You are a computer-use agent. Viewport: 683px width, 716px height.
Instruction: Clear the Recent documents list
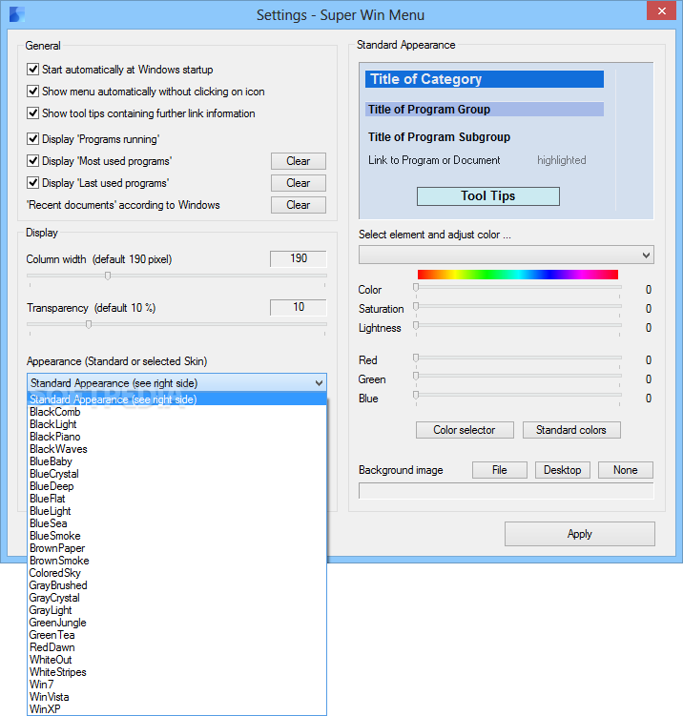[x=299, y=205]
